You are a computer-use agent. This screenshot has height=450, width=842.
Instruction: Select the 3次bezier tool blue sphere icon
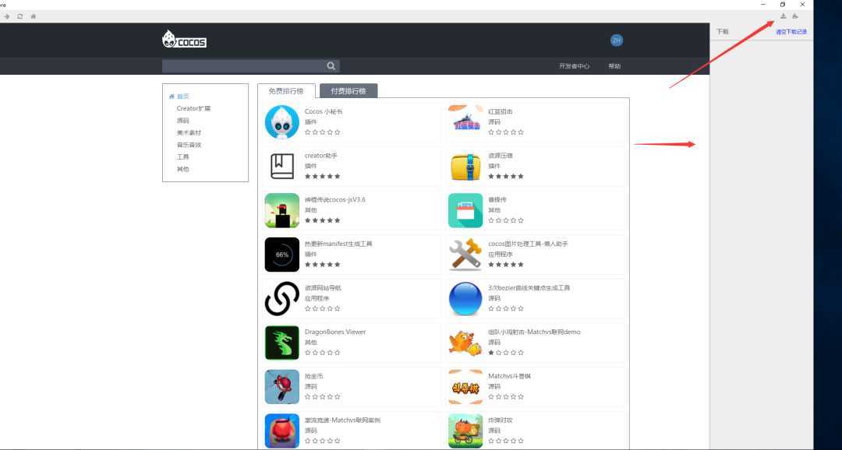point(465,298)
